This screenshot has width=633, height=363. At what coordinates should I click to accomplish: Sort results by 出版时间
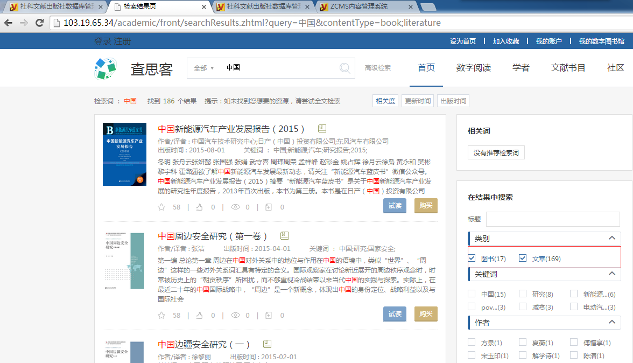point(453,101)
